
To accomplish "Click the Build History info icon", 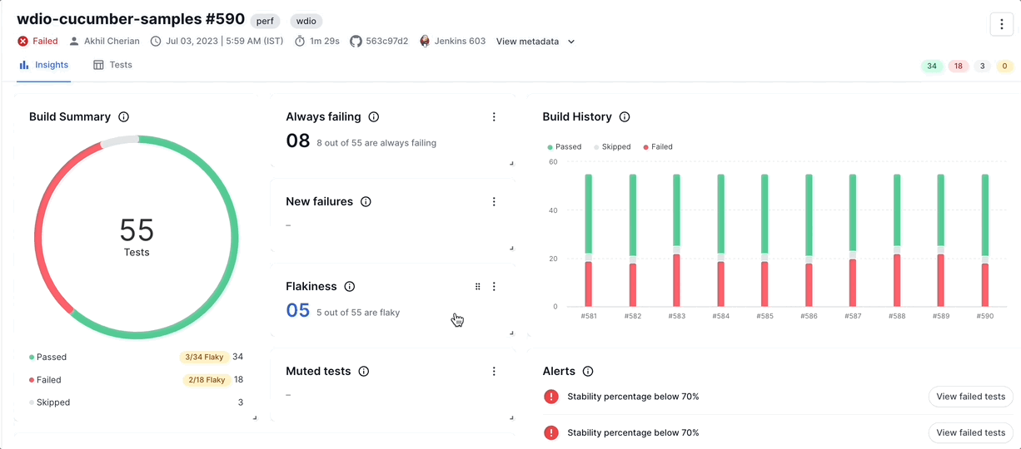I will click(x=625, y=117).
